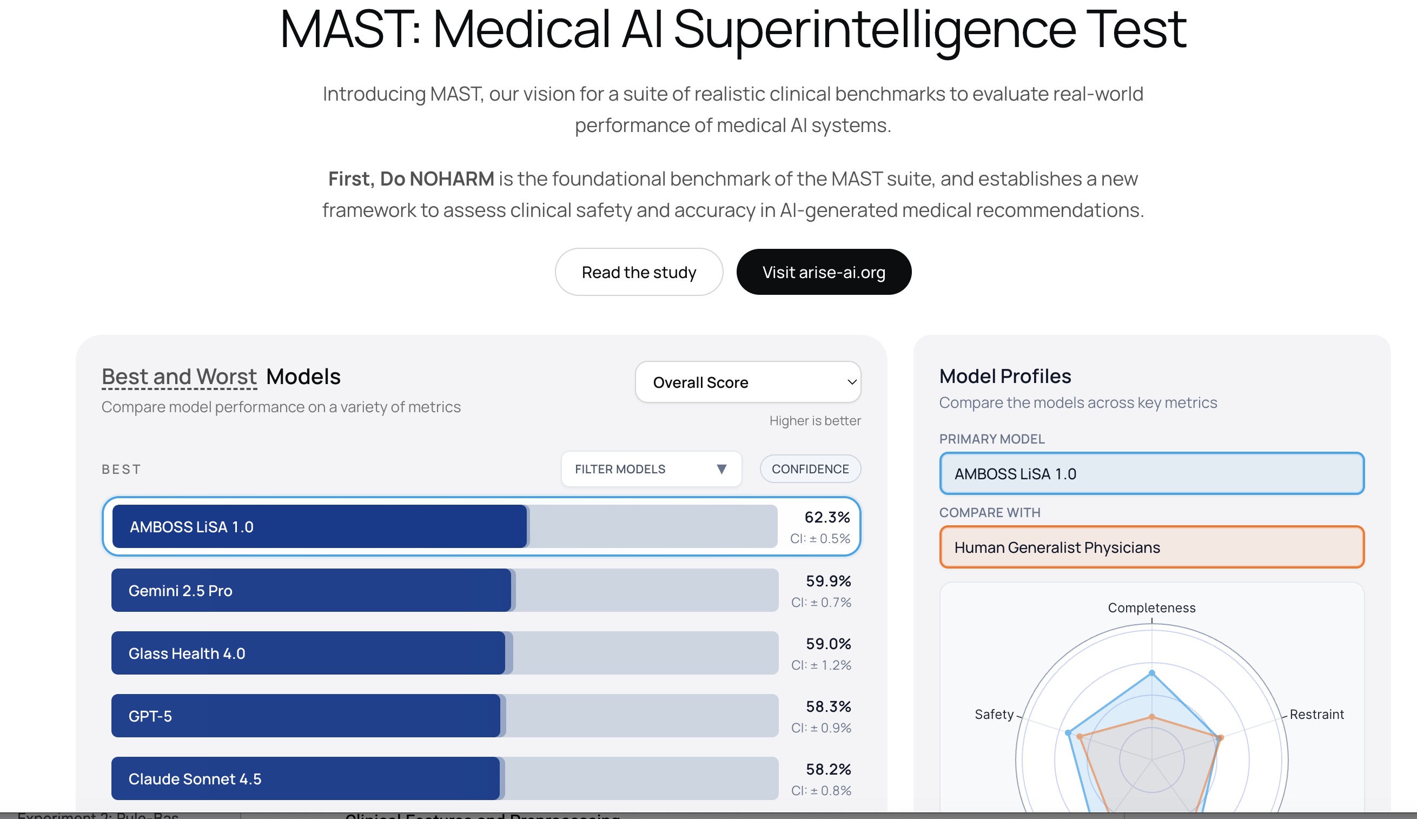
Task: Open the Compare With Human Generalist Physicians selector
Action: click(1151, 547)
